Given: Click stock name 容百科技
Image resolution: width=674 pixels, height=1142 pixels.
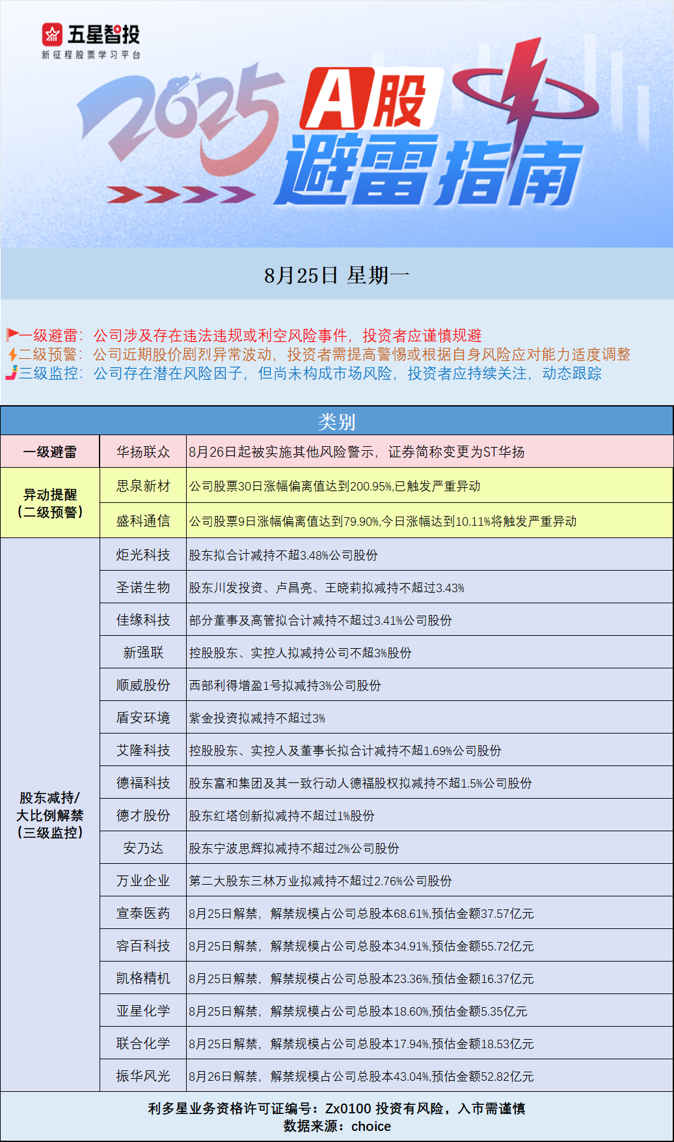Looking at the screenshot, I should click(x=143, y=946).
